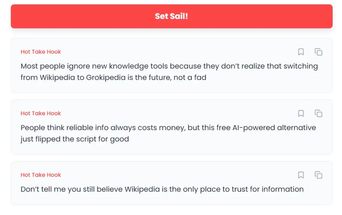This screenshot has width=342, height=215.
Task: Bookmark the Grokipedia future hook
Action: (301, 52)
